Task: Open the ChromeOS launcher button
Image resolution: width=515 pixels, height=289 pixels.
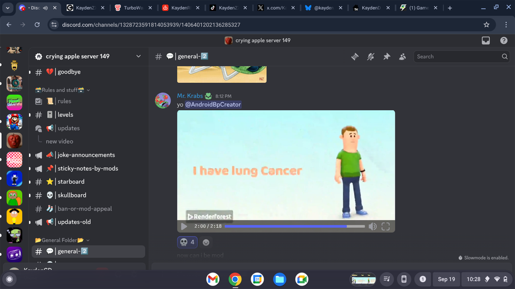Action: pos(9,279)
